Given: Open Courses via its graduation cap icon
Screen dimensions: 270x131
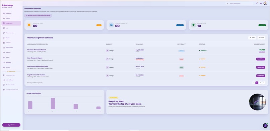Looking at the screenshot, I should [4, 18].
